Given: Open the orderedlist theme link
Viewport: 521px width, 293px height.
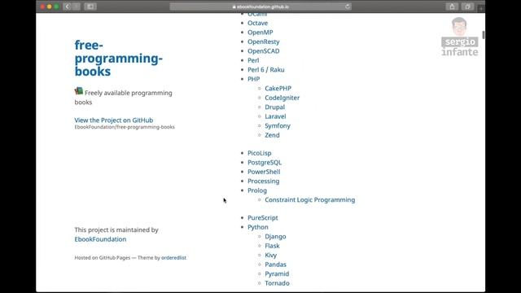Looking at the screenshot, I should pyautogui.click(x=173, y=258).
